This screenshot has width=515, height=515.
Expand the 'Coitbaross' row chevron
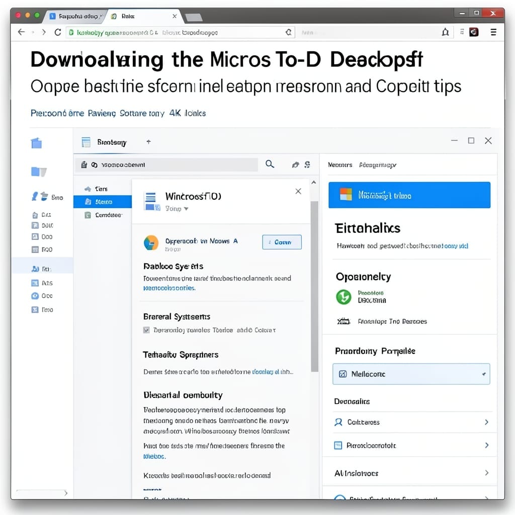486,422
